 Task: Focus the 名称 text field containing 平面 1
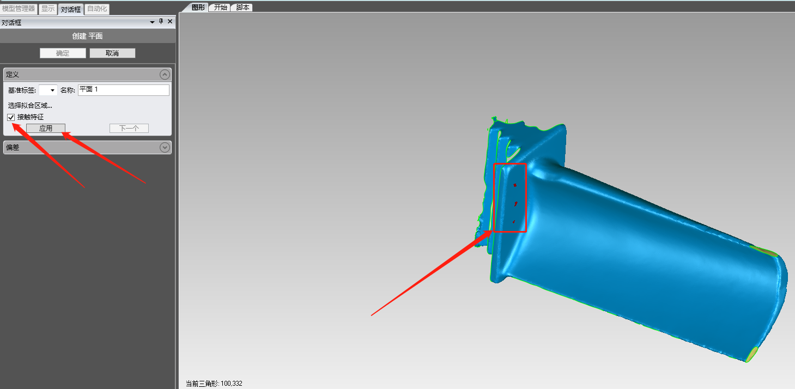click(123, 90)
